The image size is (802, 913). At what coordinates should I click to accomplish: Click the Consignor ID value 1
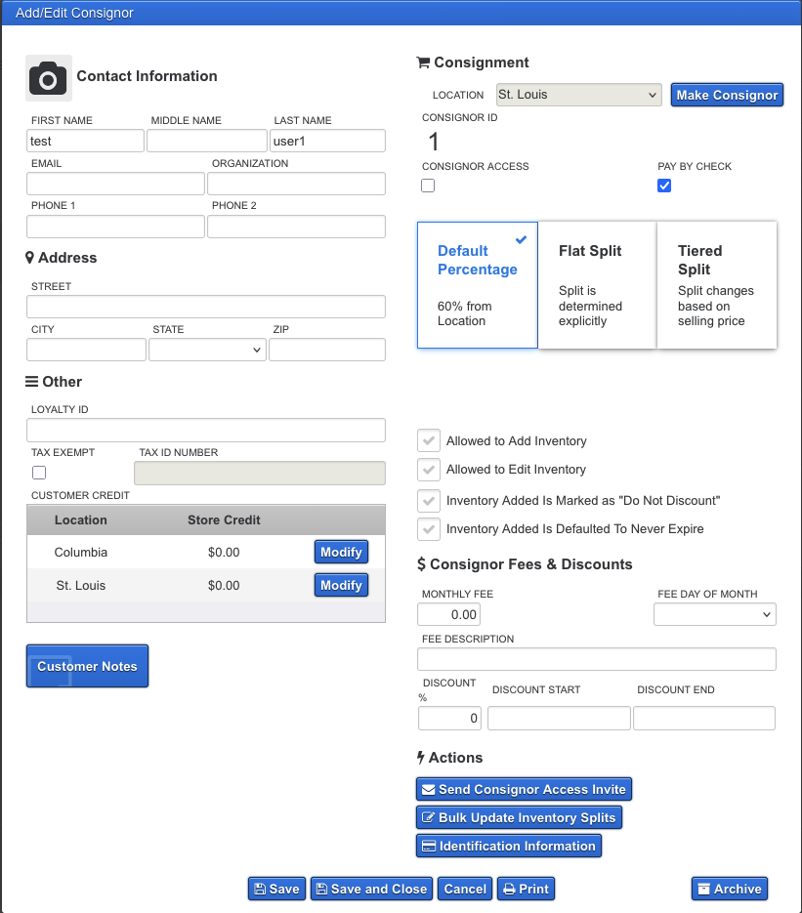[x=434, y=142]
